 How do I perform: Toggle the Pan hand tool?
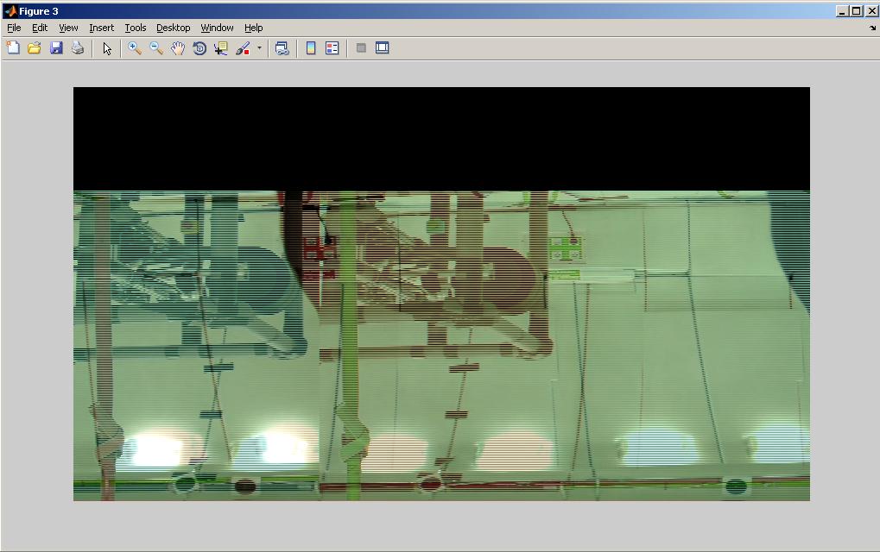(x=178, y=48)
